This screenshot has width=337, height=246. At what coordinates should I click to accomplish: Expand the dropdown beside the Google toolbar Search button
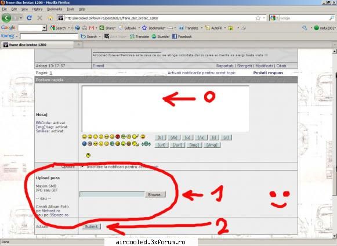[69, 28]
